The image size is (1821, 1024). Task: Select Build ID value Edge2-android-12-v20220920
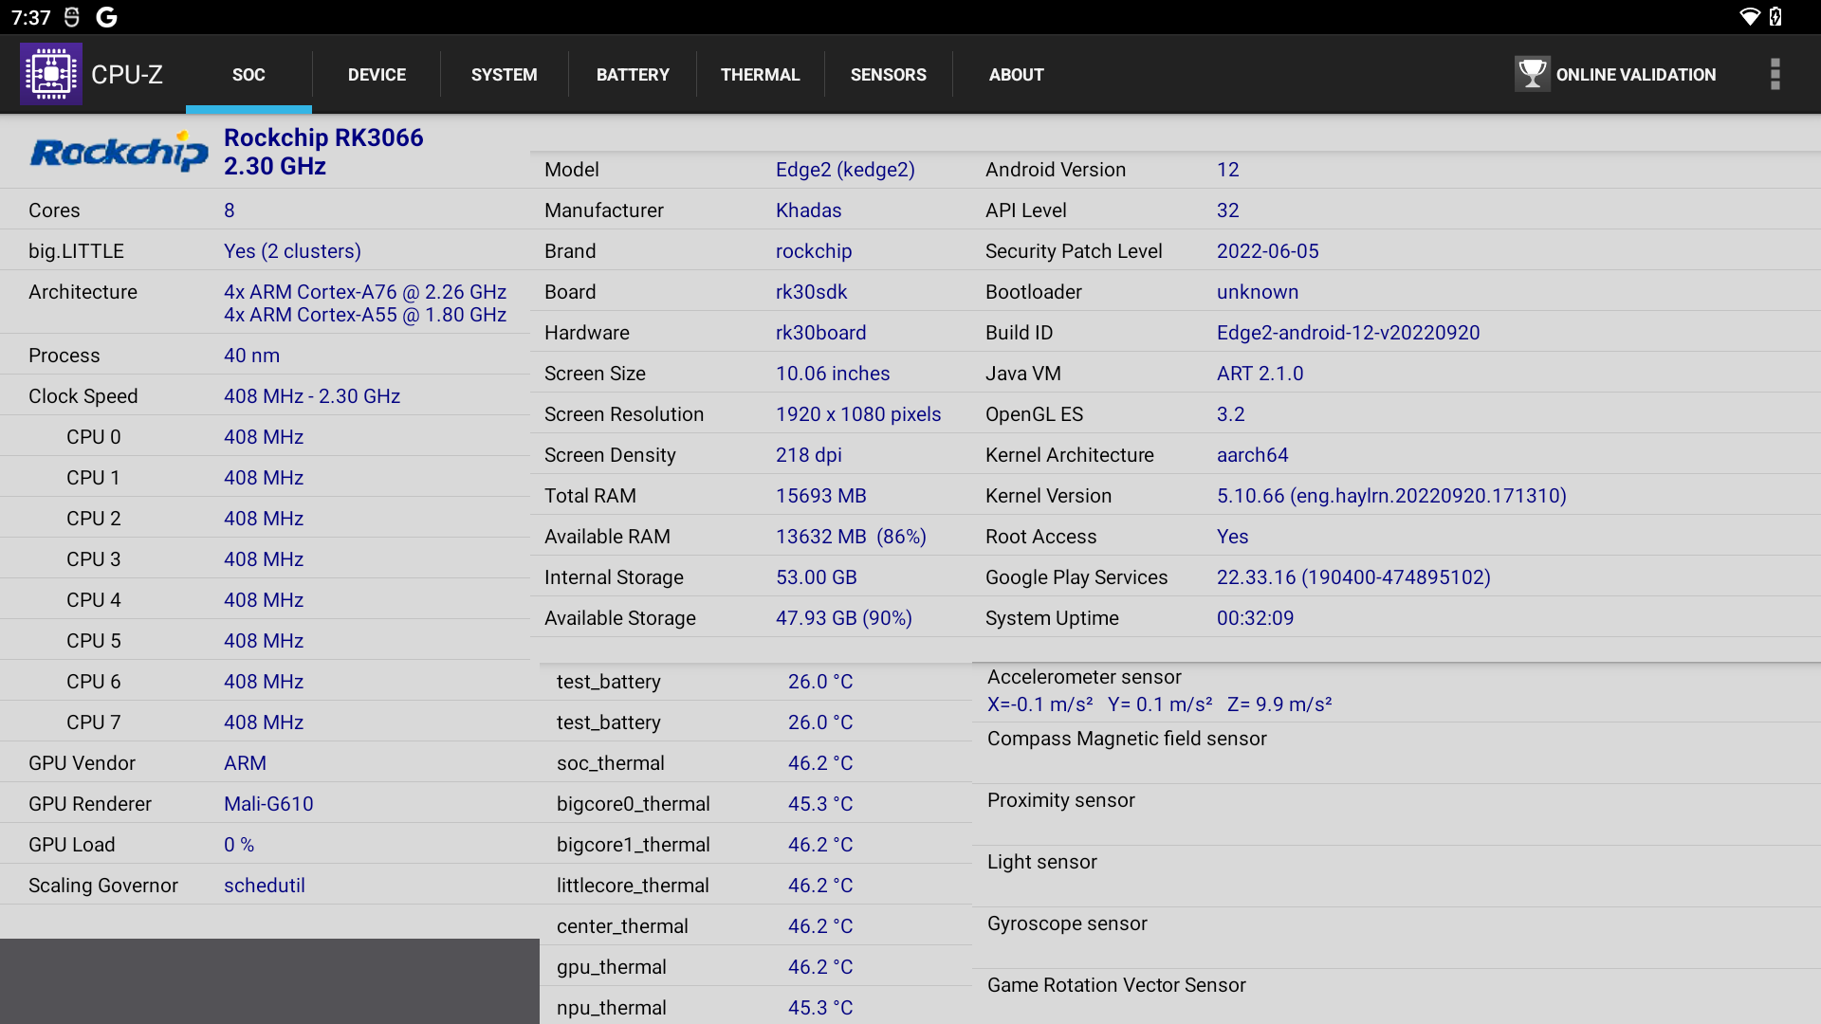[x=1349, y=333]
